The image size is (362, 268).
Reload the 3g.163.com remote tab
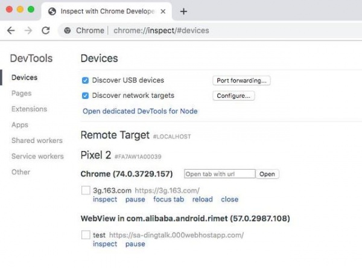pos(203,199)
